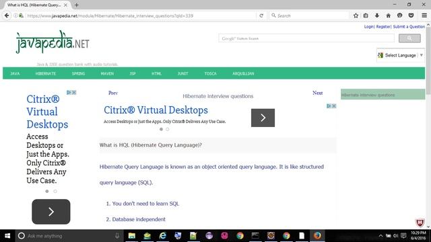Go to the Prev question link
This screenshot has width=431, height=242.
(113, 93)
